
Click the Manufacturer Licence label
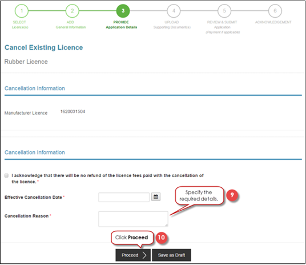click(26, 113)
